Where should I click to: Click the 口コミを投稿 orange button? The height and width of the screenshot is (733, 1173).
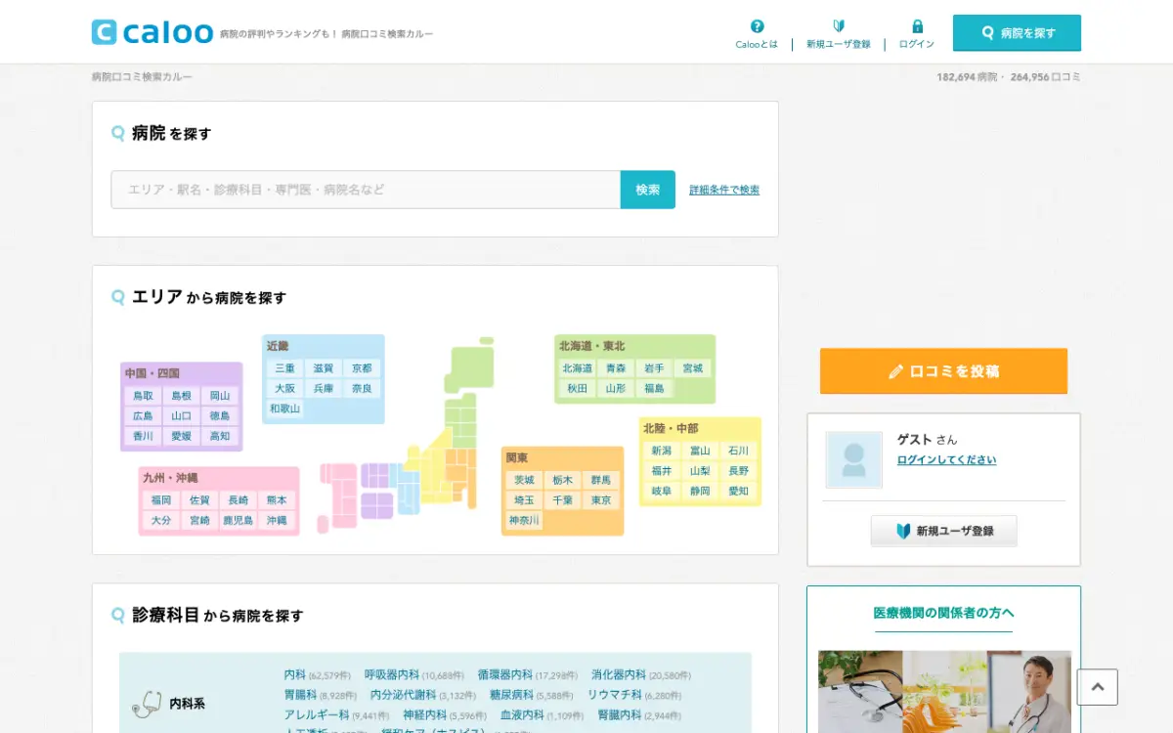click(x=943, y=371)
